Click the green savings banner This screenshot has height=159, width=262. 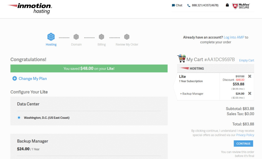(89, 68)
